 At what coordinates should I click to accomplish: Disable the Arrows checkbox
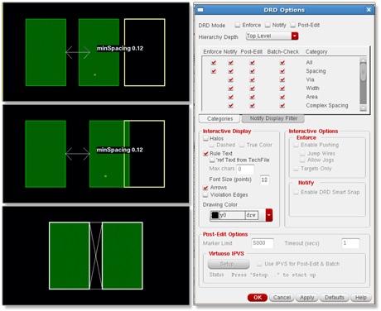point(205,188)
